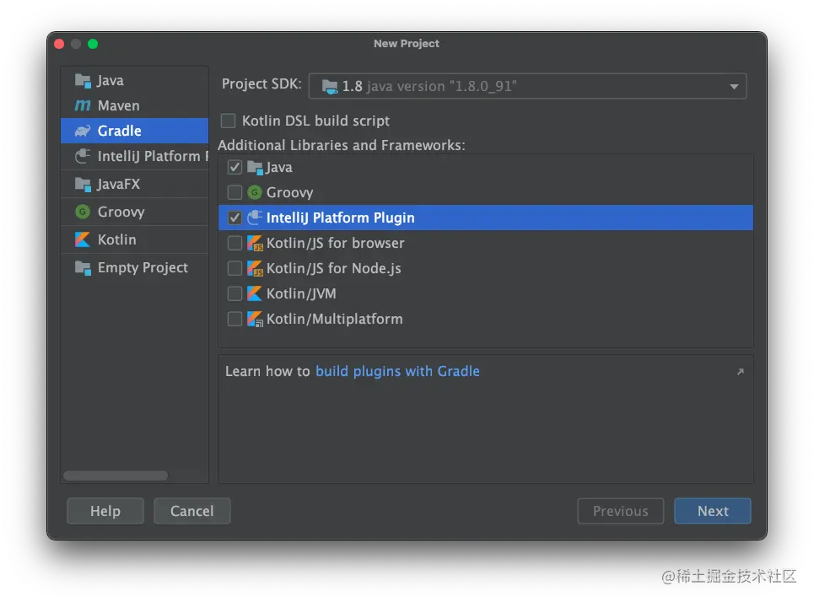Click the red close button in the title bar

click(59, 44)
